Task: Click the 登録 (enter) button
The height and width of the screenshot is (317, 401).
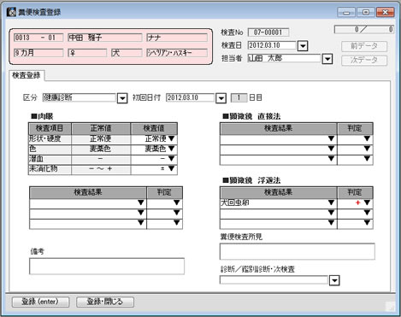Action: pyautogui.click(x=40, y=302)
